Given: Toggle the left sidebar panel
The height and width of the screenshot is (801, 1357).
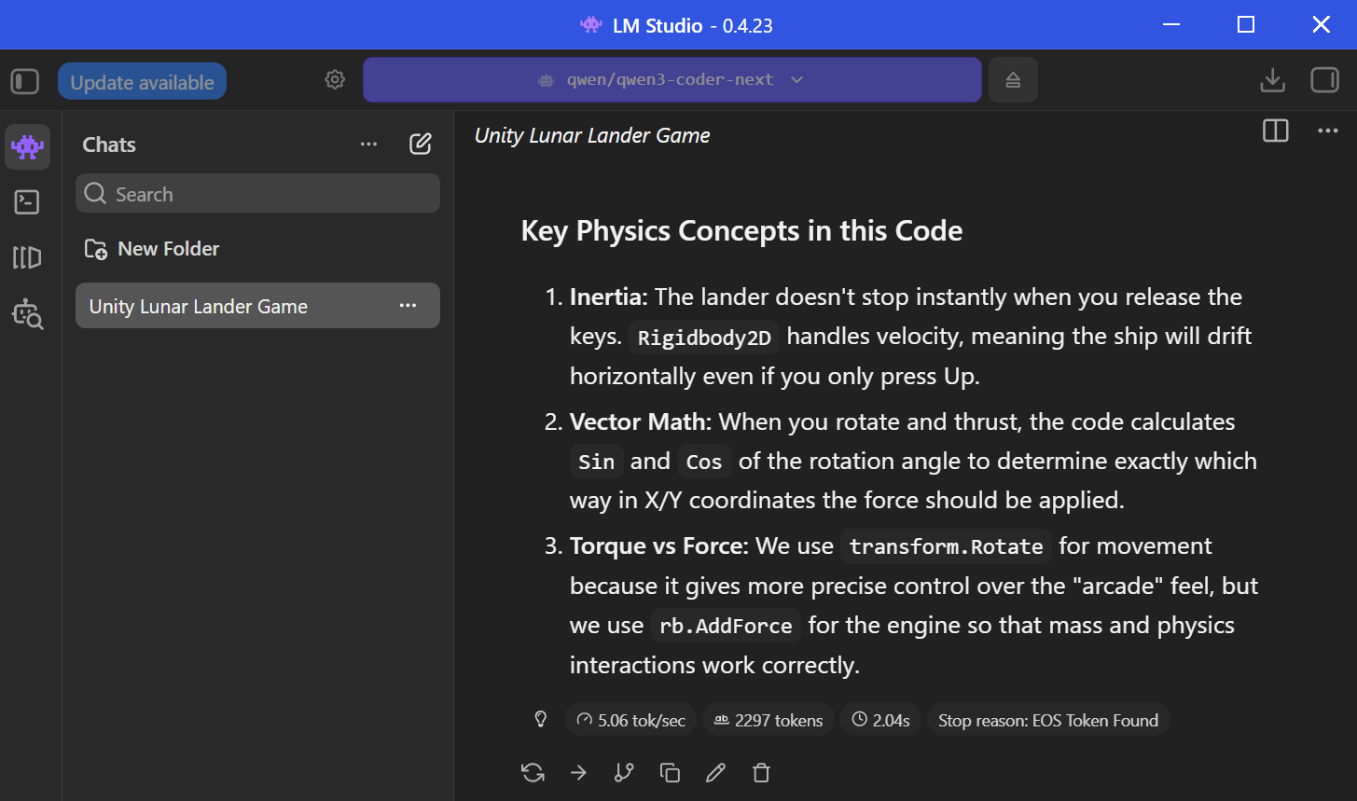Looking at the screenshot, I should (25, 81).
